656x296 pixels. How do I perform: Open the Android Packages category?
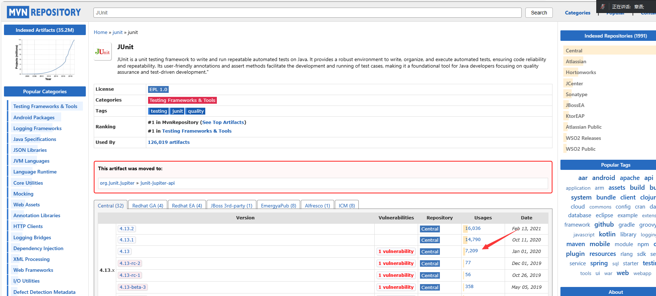[34, 117]
